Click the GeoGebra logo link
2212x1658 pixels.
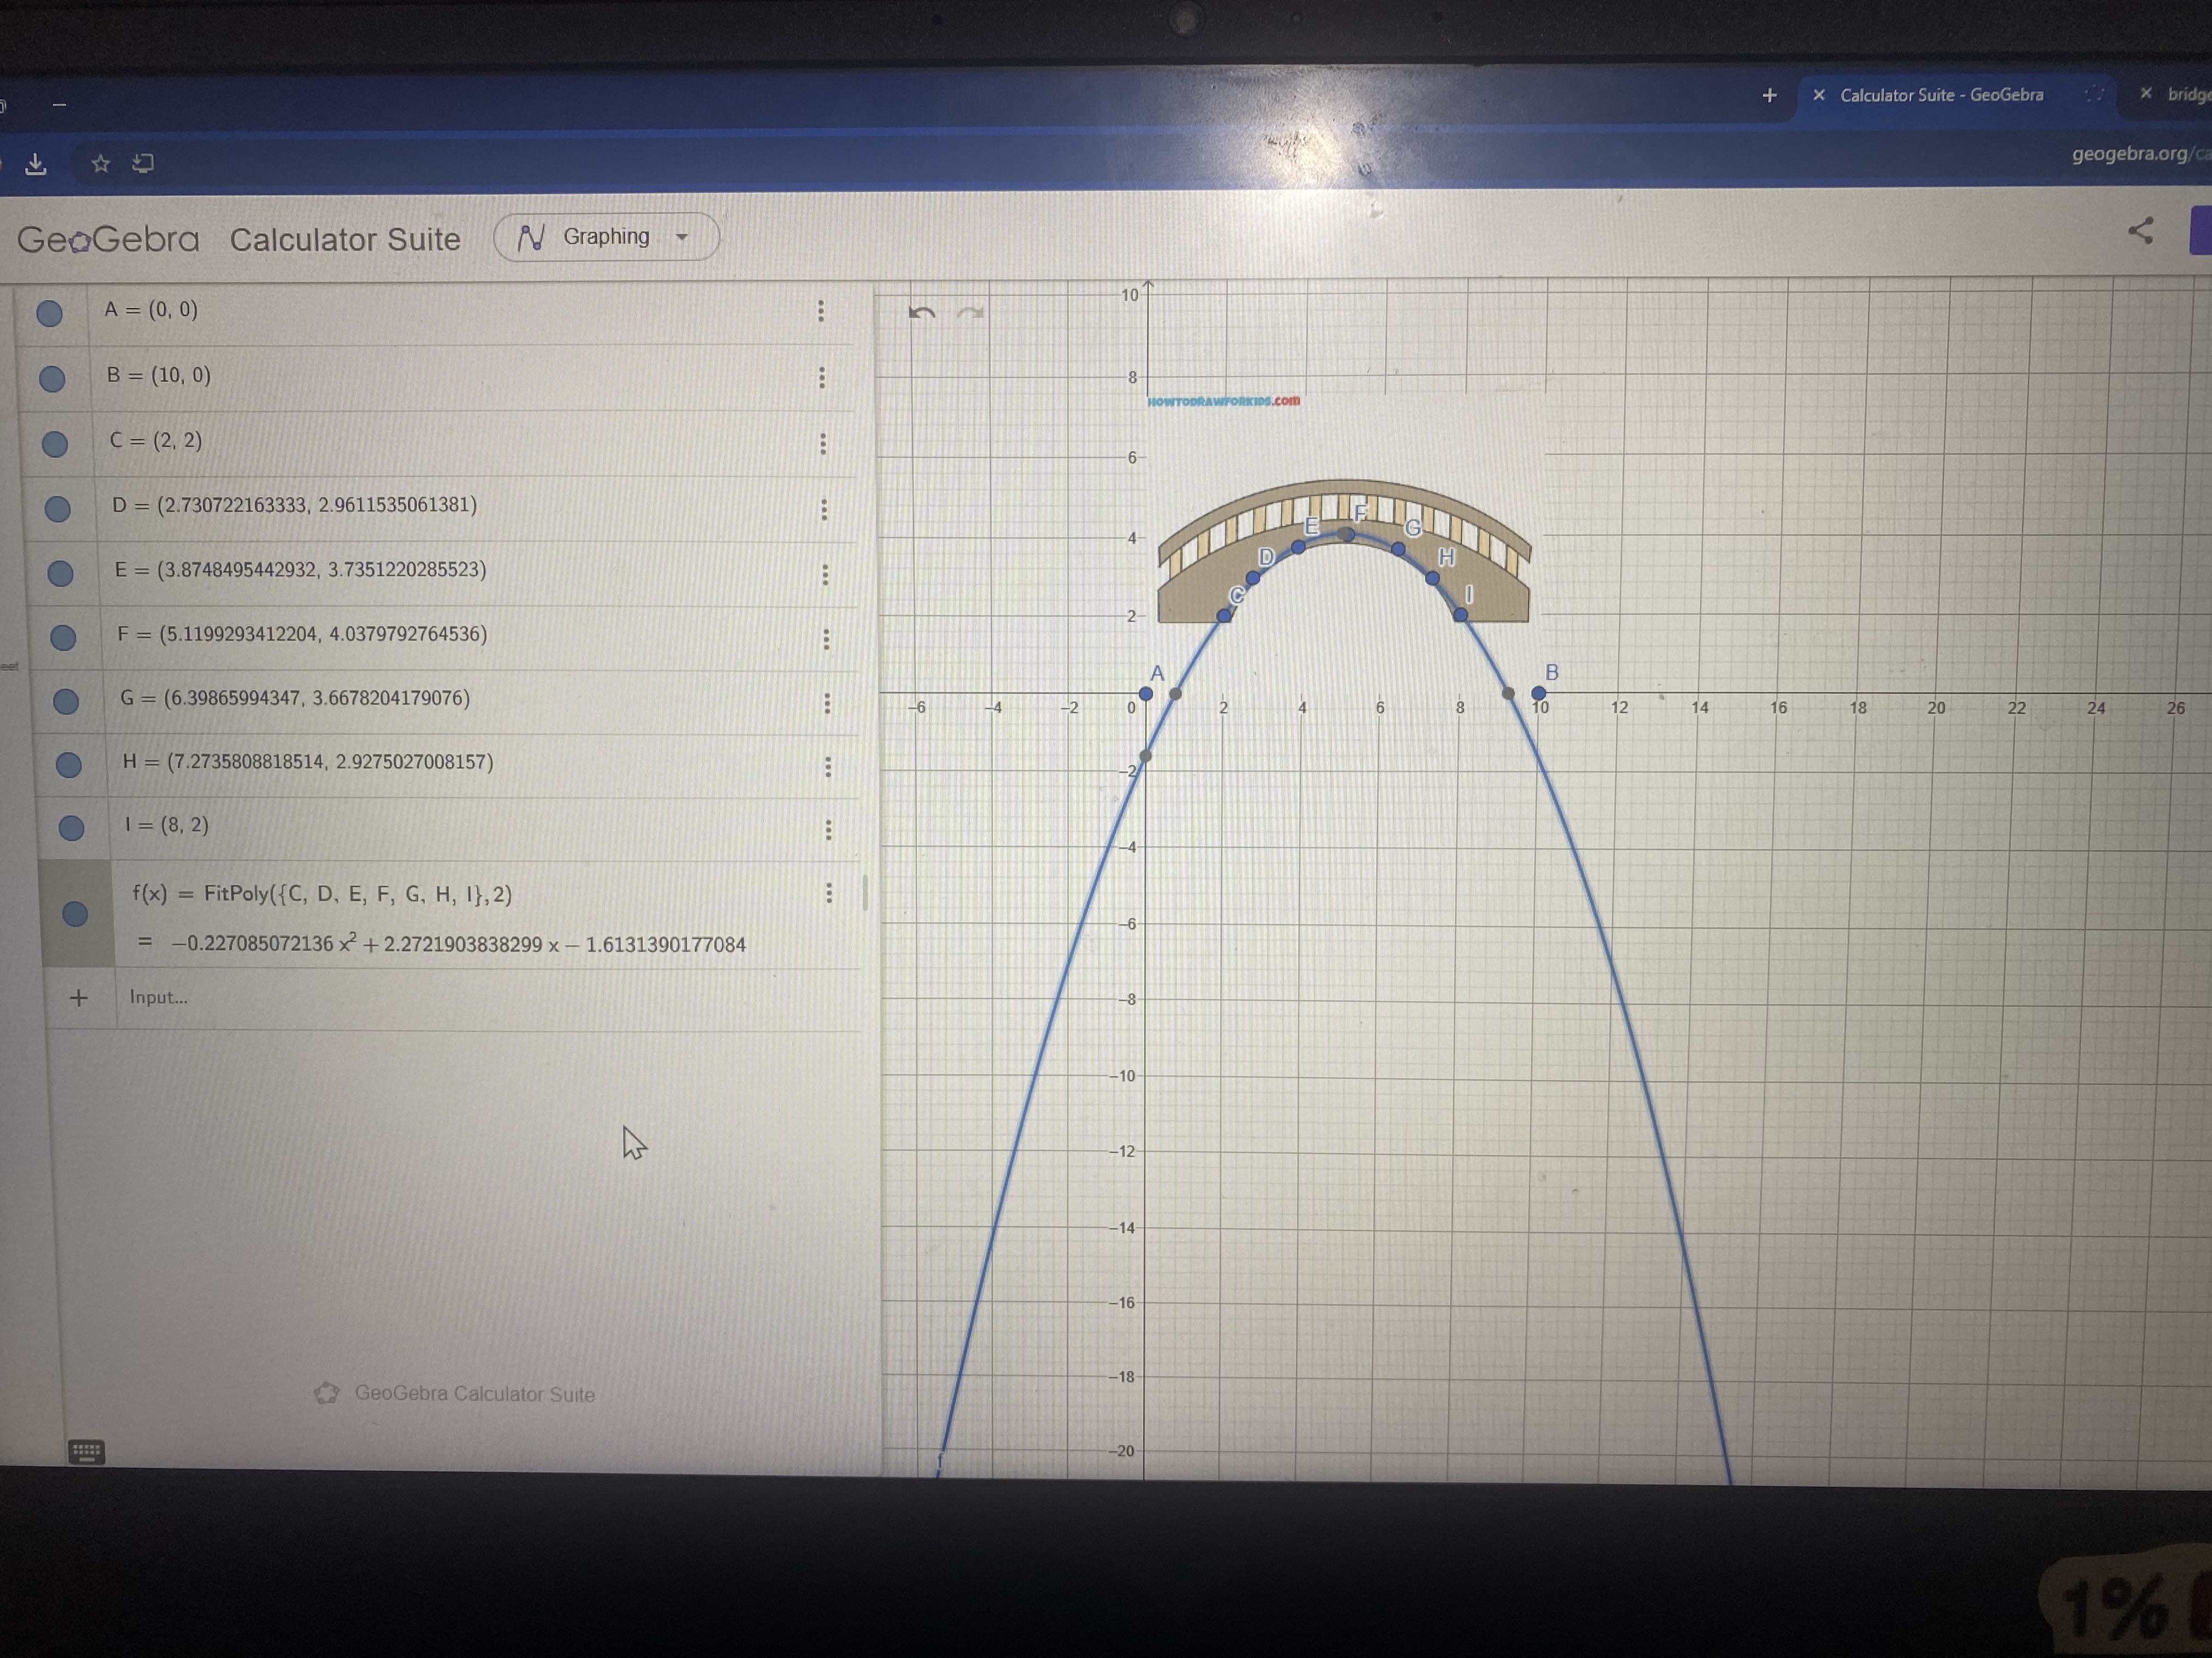pyautogui.click(x=108, y=240)
